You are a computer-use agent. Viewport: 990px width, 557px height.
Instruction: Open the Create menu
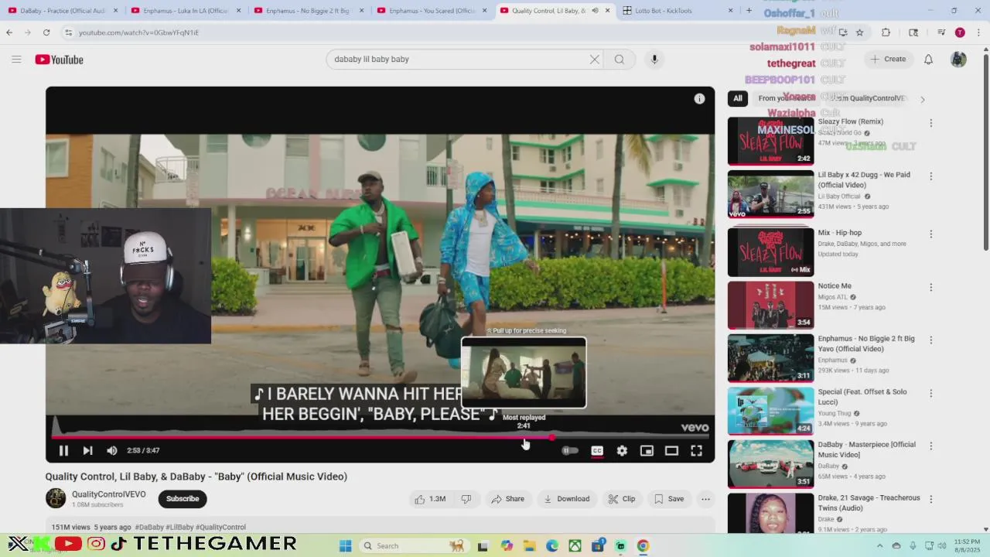click(x=888, y=60)
